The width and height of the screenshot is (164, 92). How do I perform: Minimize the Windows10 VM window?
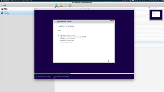point(37,9)
